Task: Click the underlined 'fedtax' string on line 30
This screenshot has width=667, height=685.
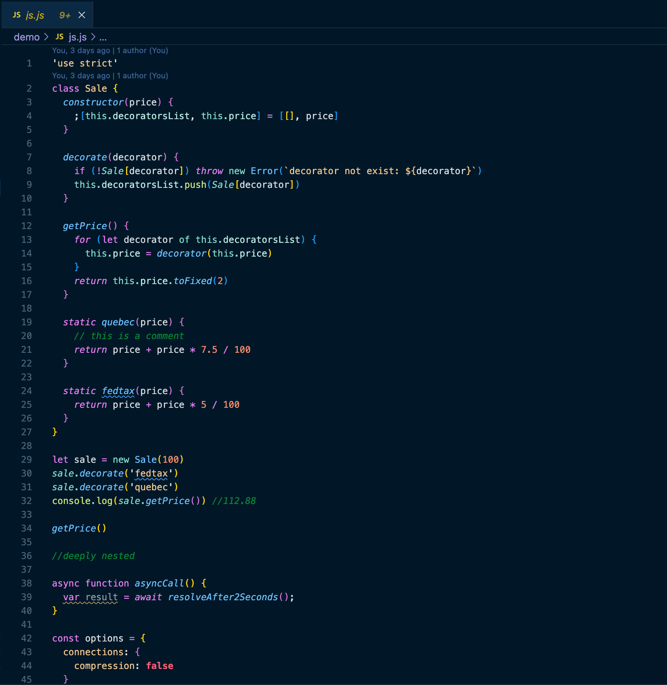Action: [151, 473]
